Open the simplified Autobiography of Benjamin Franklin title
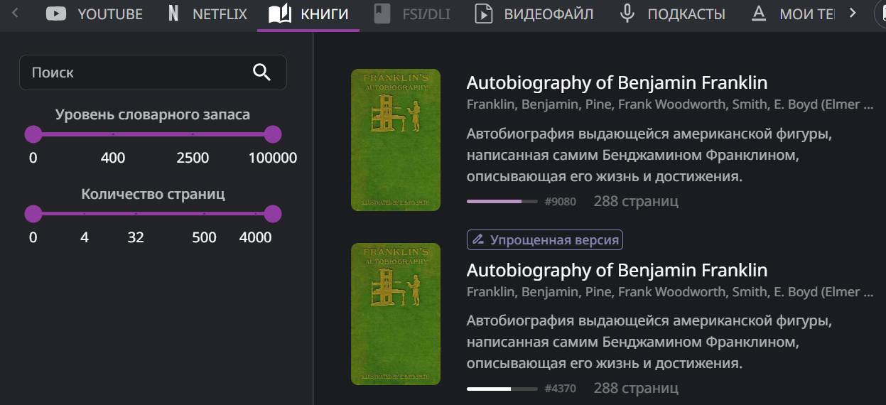886x405 pixels. coord(617,270)
